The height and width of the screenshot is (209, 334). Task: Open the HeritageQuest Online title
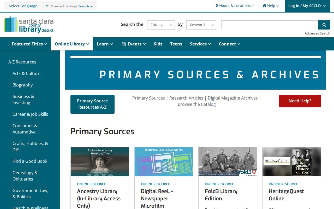pyautogui.click(x=286, y=195)
